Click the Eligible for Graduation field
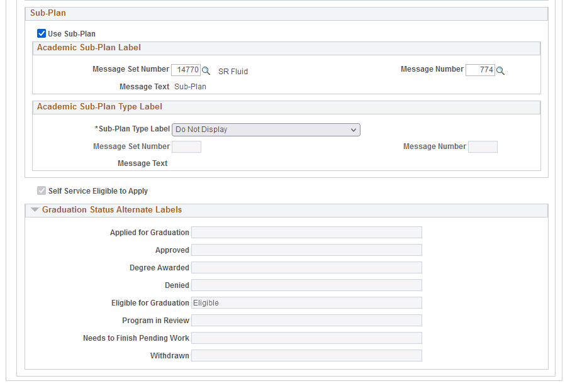The width and height of the screenshot is (570, 386). pos(306,303)
